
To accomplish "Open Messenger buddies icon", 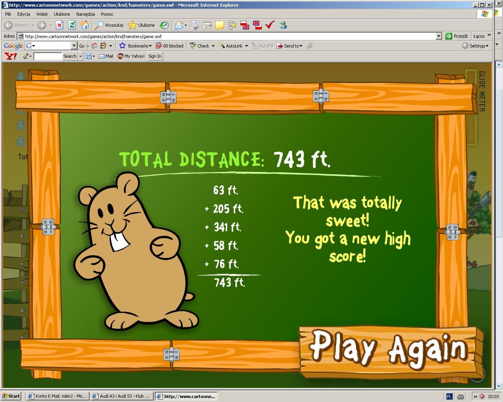I will coord(283,25).
